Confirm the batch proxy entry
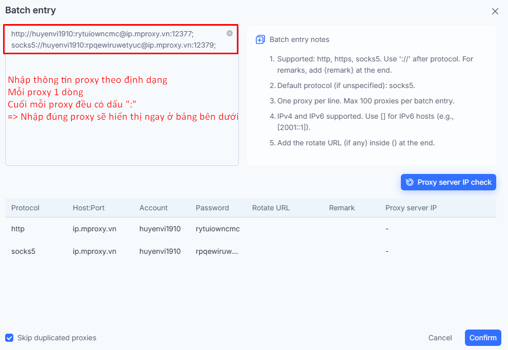508x350 pixels. coord(483,338)
